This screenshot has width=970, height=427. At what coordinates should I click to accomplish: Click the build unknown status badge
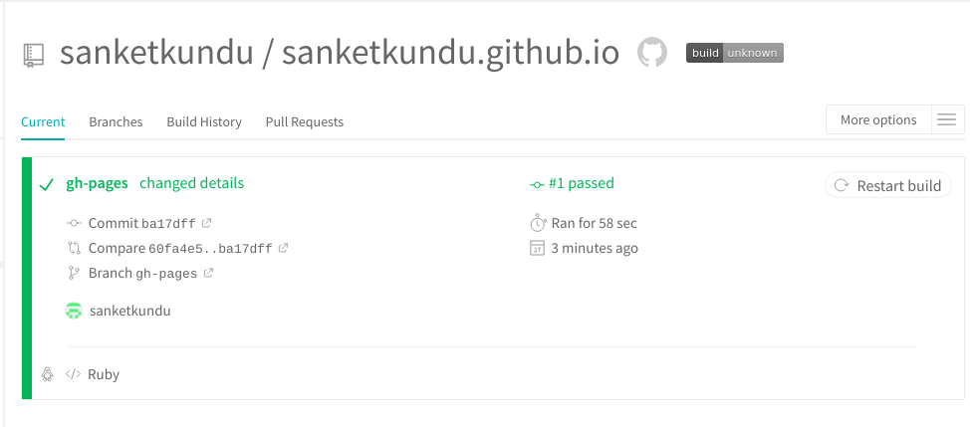[735, 53]
